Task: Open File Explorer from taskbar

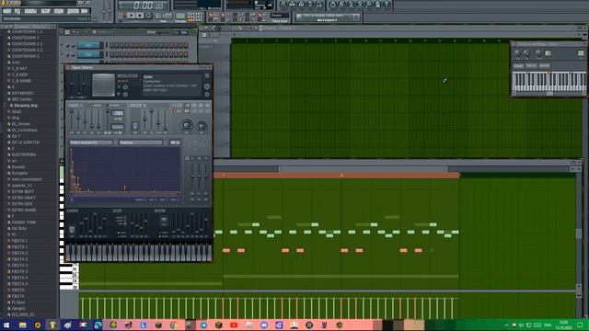Action: pyautogui.click(x=22, y=325)
